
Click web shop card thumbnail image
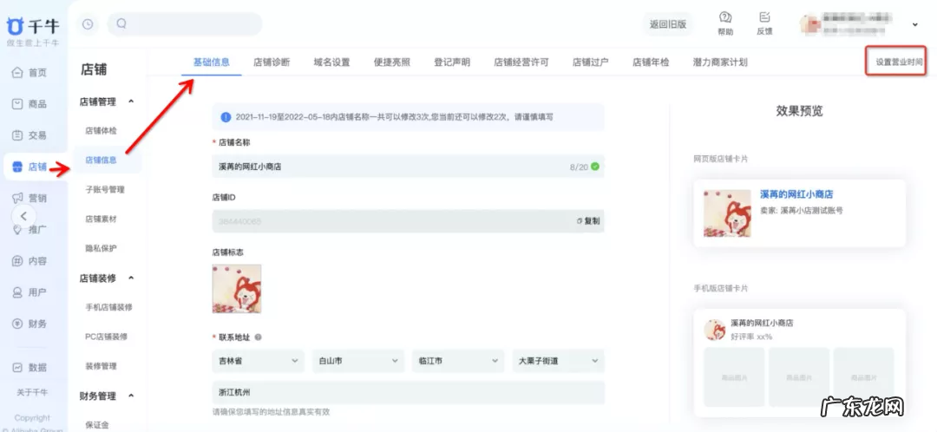point(727,213)
